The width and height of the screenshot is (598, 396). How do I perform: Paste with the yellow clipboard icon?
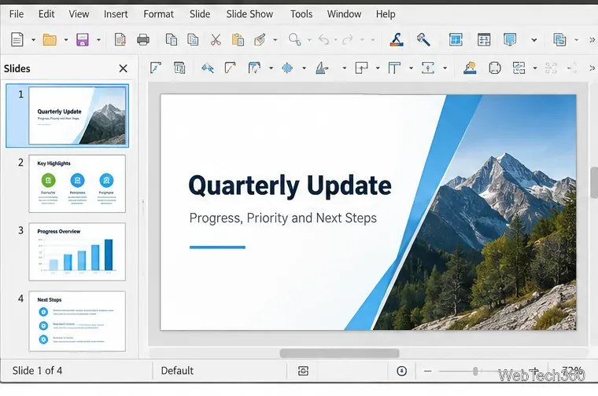238,39
